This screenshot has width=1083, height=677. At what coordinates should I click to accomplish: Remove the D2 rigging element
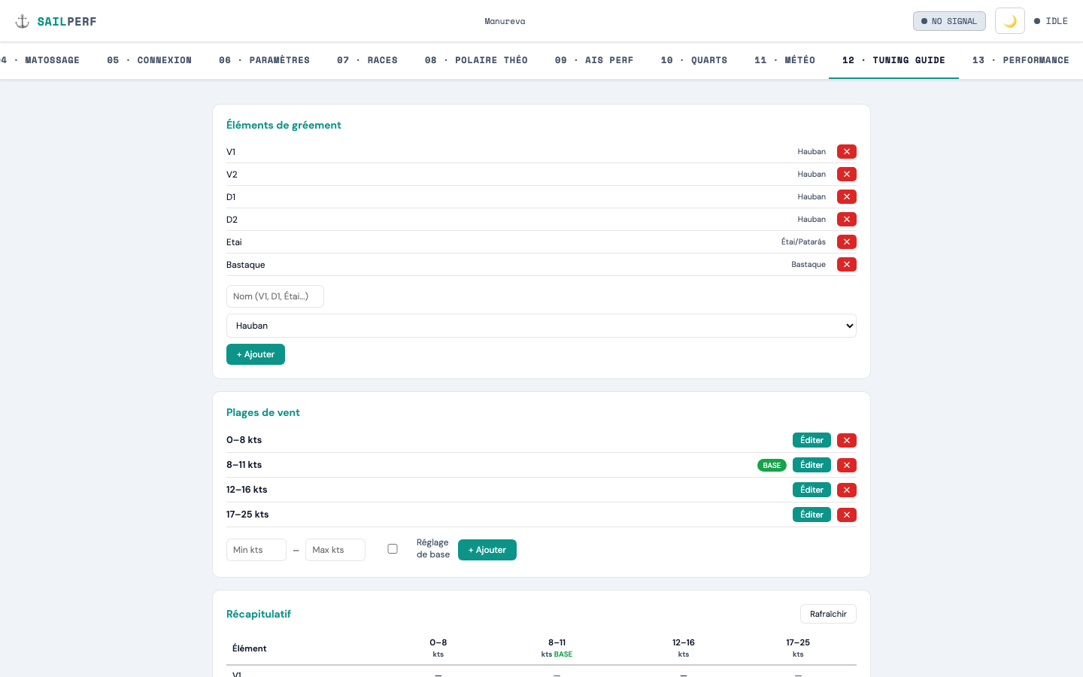click(x=847, y=220)
